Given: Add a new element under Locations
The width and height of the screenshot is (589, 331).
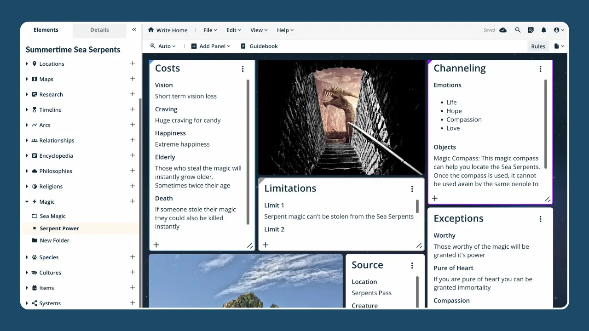Looking at the screenshot, I should click(133, 63).
